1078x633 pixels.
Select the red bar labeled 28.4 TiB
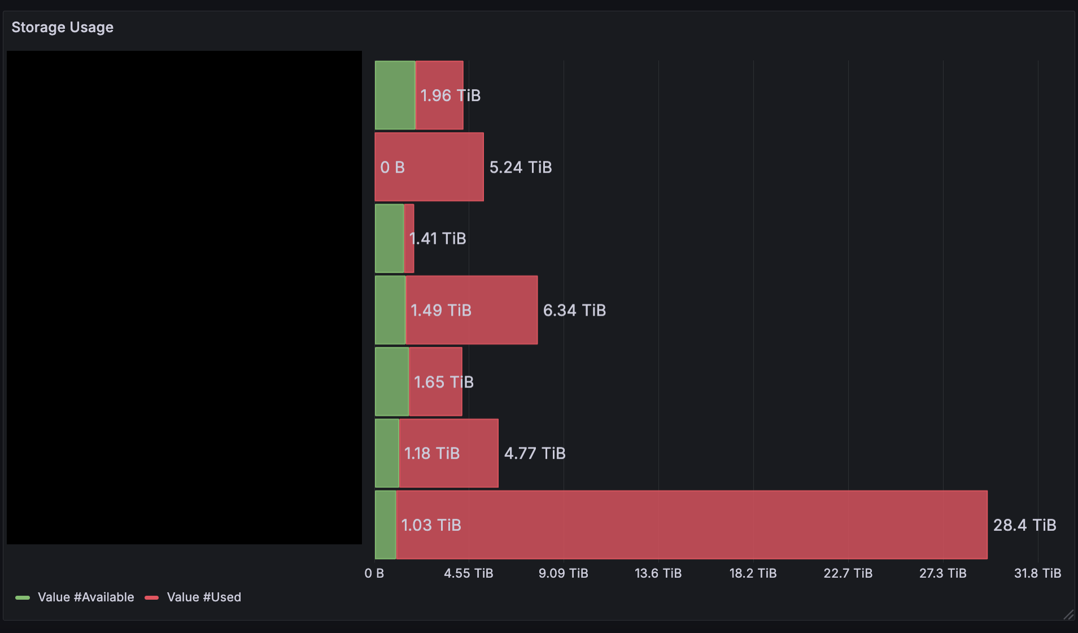(x=692, y=525)
